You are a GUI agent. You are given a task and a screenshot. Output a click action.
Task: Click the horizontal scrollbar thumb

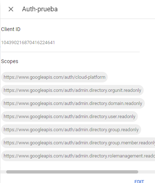(x=72, y=172)
